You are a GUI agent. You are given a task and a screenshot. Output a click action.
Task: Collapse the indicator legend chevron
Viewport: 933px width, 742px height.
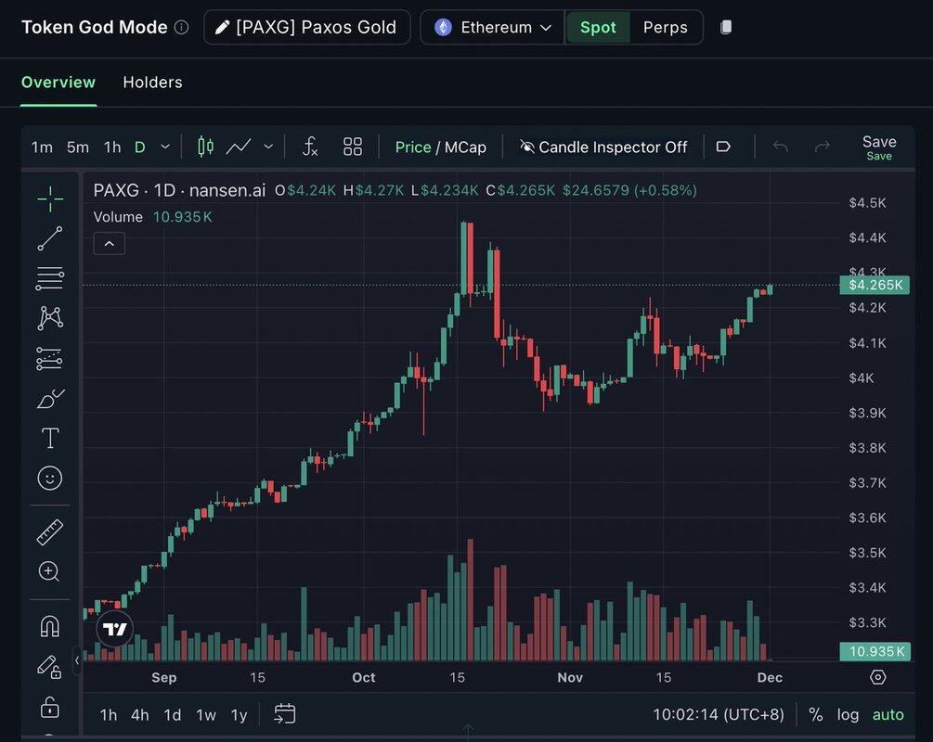pyautogui.click(x=109, y=244)
